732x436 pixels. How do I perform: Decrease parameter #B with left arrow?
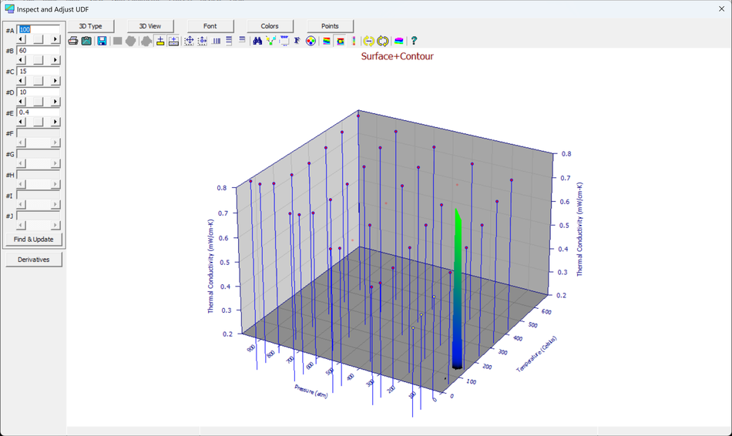(21, 60)
